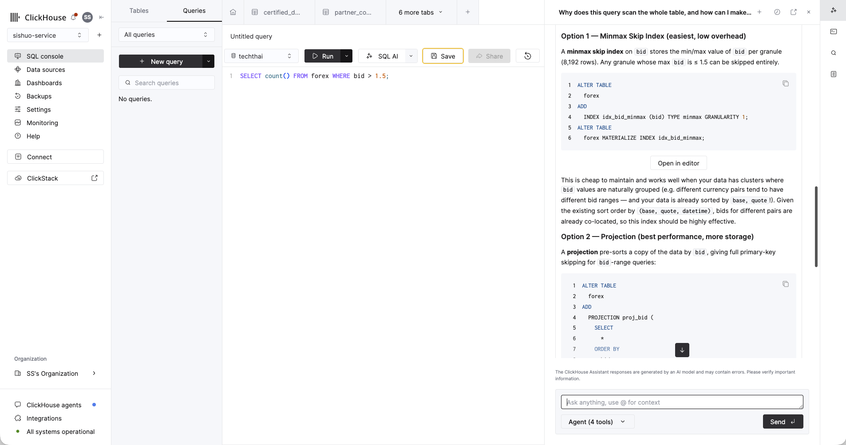Expand the New query options arrow

click(x=209, y=61)
